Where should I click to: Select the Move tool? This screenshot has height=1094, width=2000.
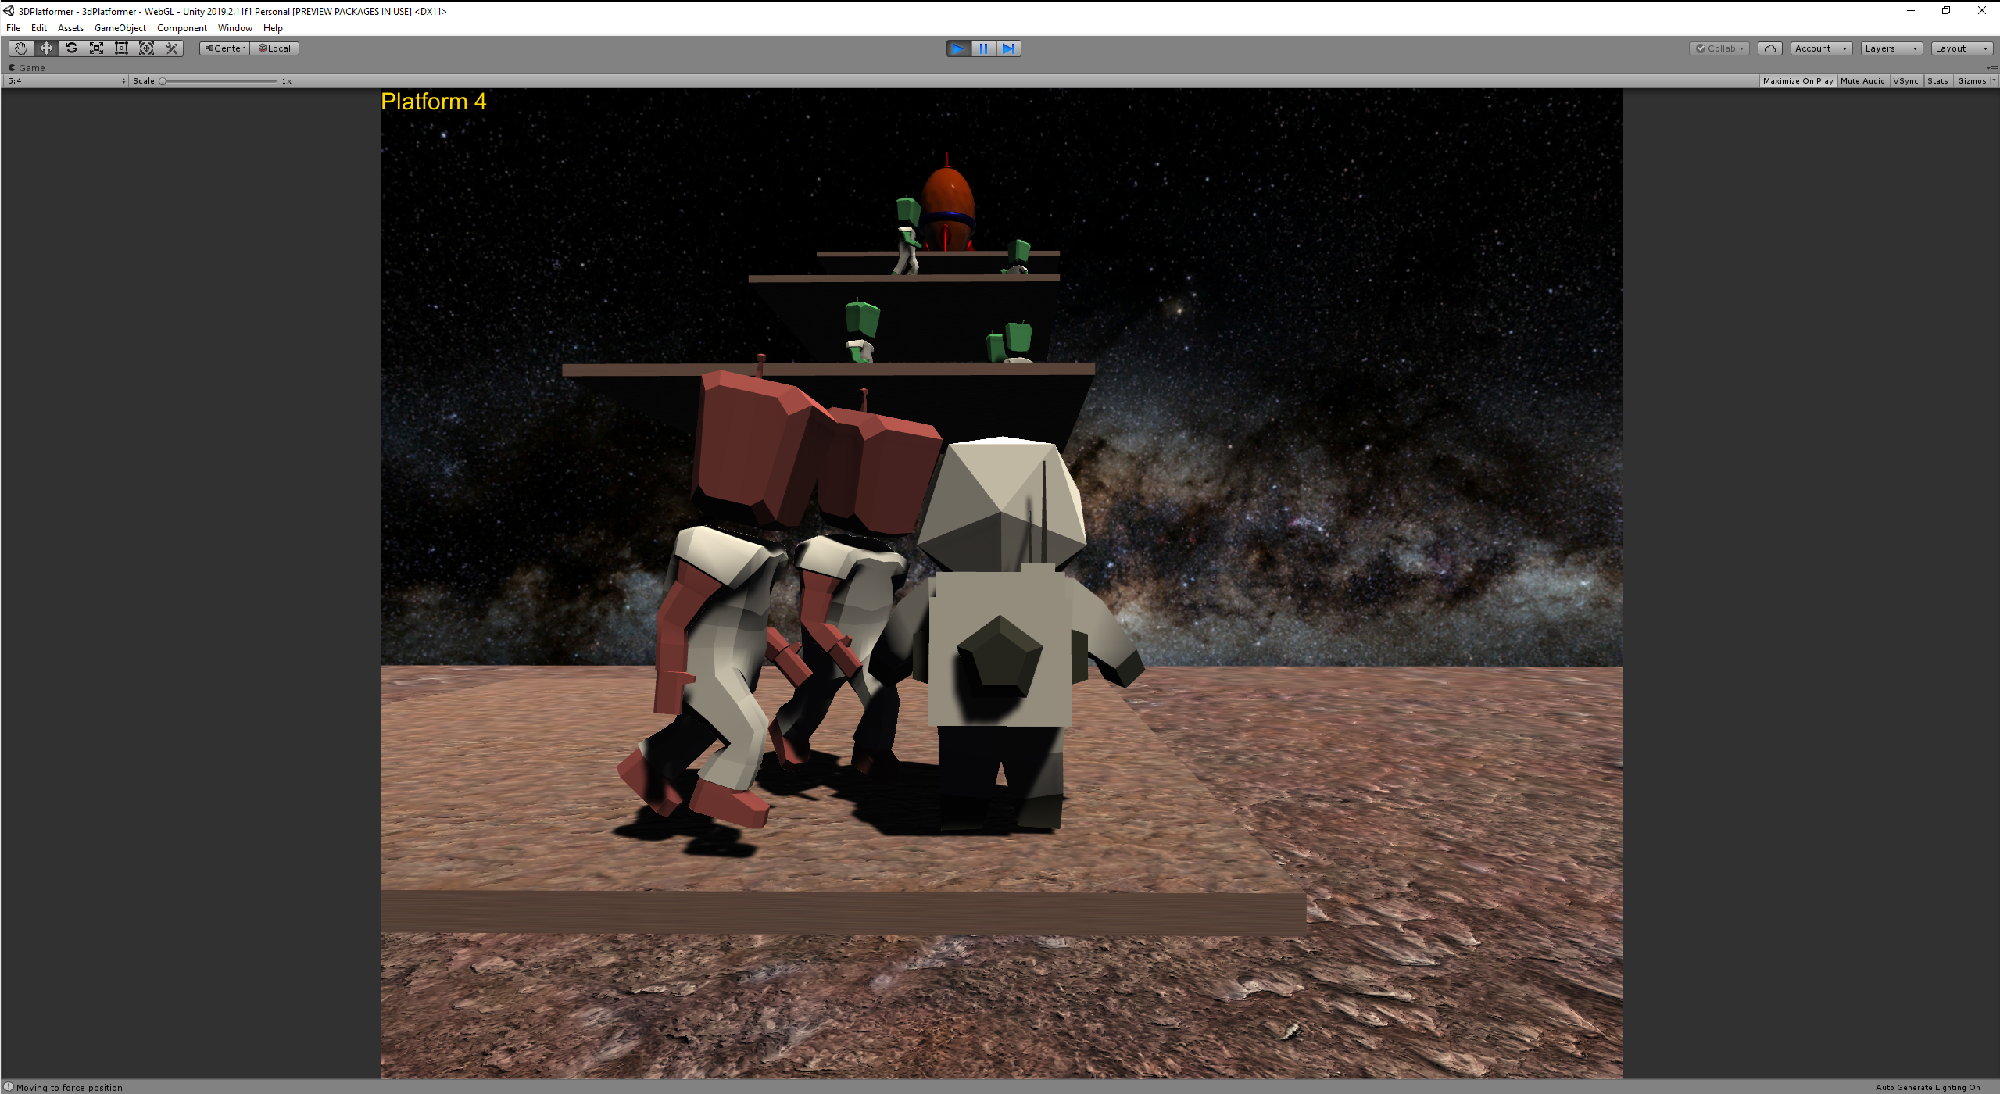[x=45, y=48]
